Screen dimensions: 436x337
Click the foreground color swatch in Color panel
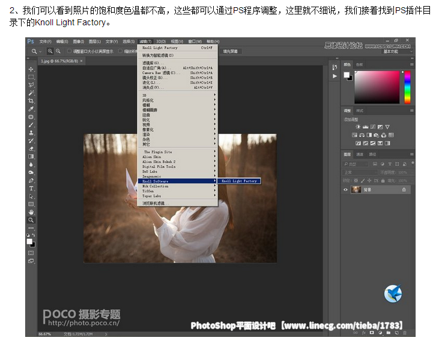pos(347,75)
